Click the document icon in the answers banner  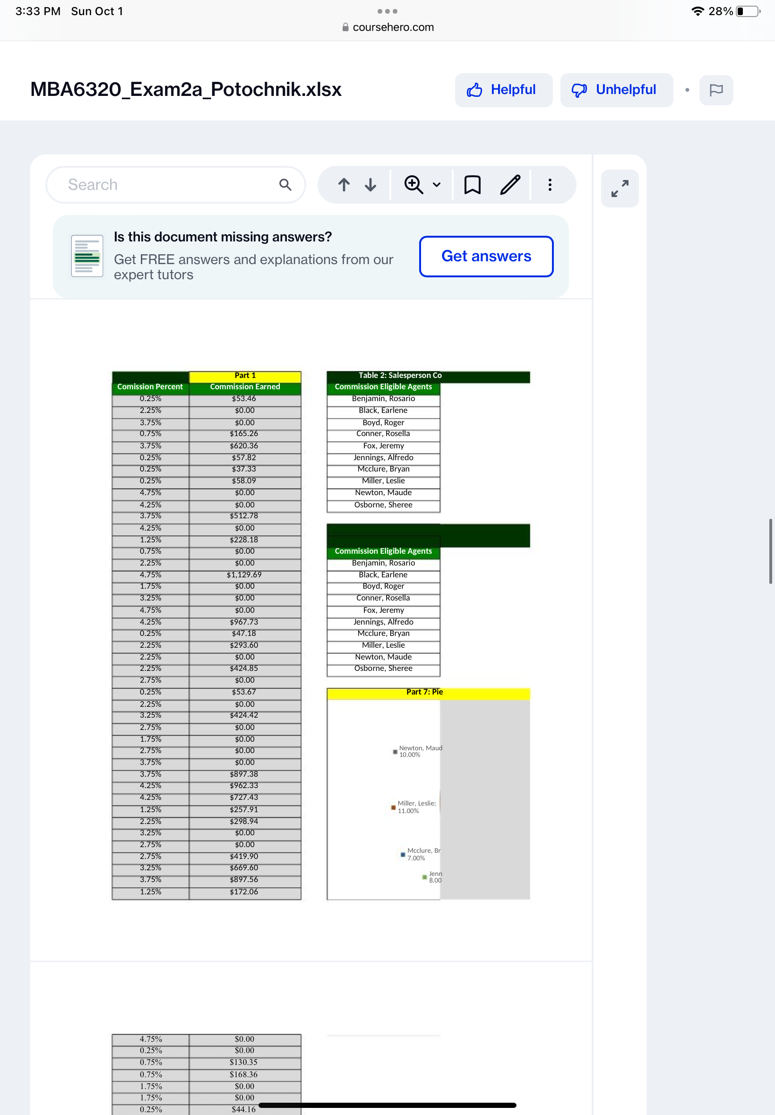click(87, 256)
